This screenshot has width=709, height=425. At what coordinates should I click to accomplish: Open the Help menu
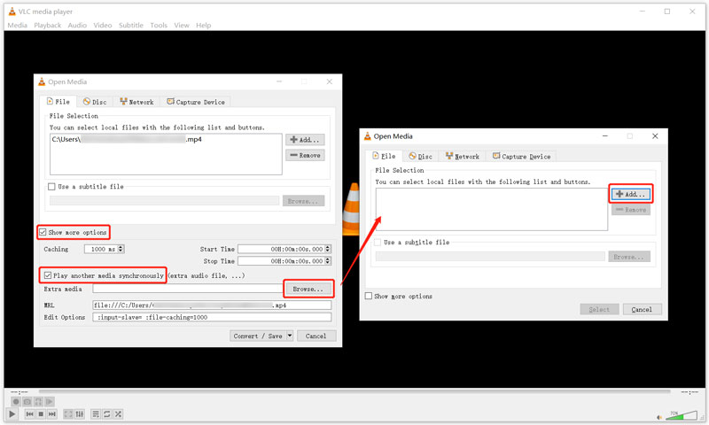tap(204, 26)
